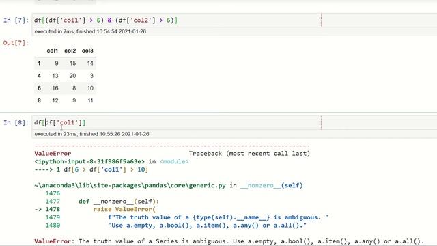Screen dimensions: 437x246
Task: Click the '<module>' text in the traceback
Action: pyautogui.click(x=174, y=161)
